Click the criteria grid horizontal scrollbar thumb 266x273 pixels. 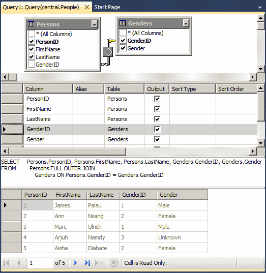[x=68, y=151]
